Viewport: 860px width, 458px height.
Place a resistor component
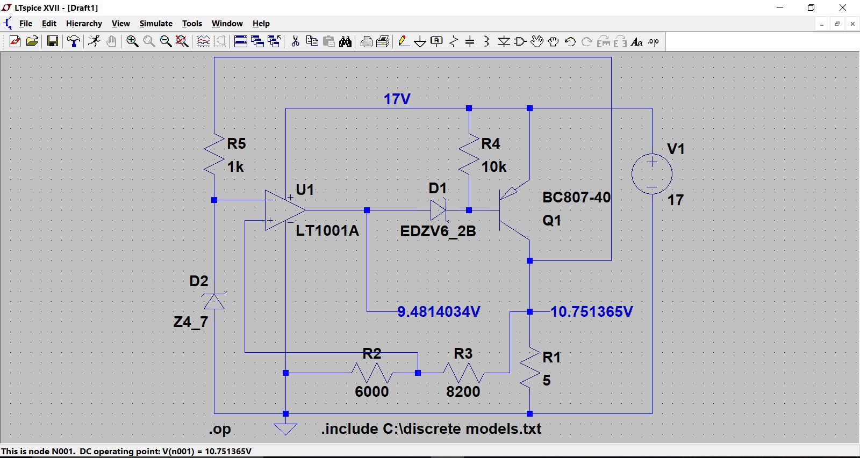click(454, 41)
